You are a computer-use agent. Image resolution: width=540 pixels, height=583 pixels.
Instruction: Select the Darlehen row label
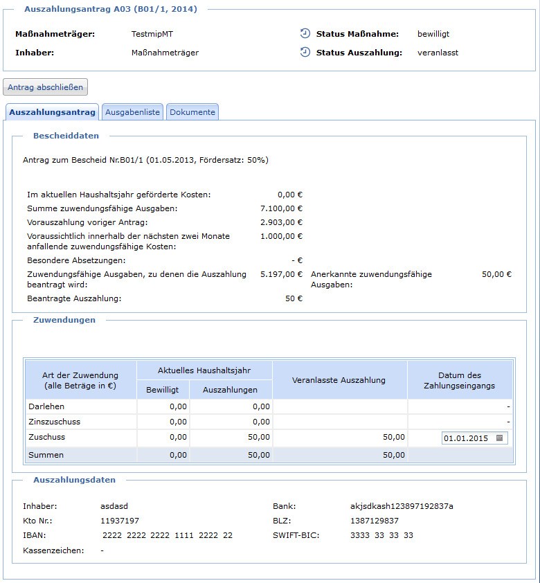pos(46,406)
